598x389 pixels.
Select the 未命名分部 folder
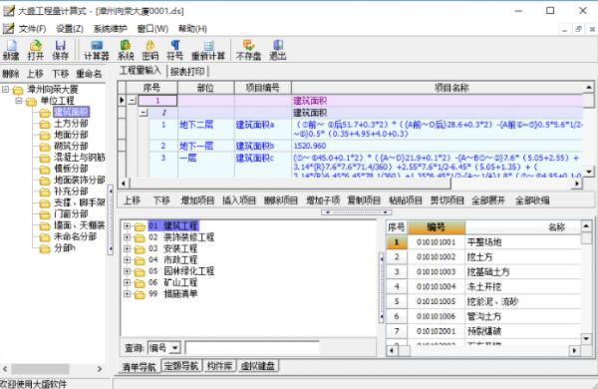point(75,236)
